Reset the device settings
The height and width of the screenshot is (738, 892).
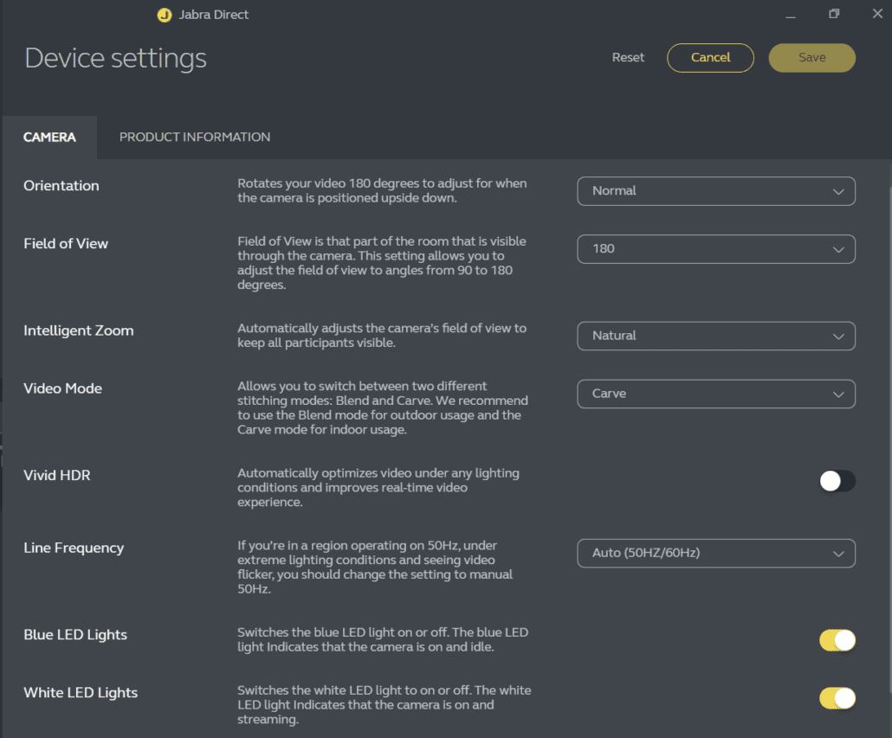tap(628, 57)
